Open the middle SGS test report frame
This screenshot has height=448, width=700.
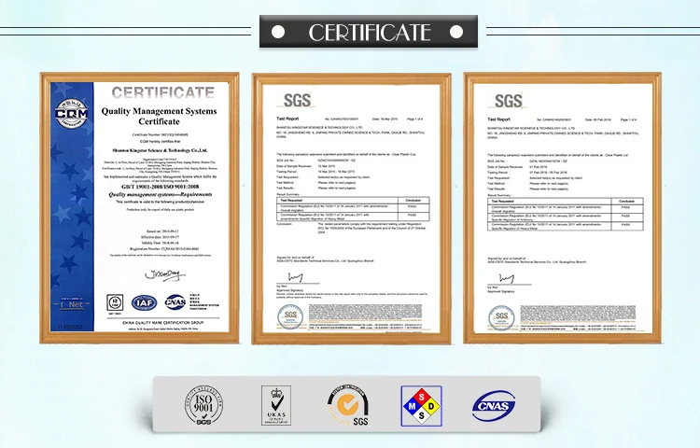(x=351, y=208)
